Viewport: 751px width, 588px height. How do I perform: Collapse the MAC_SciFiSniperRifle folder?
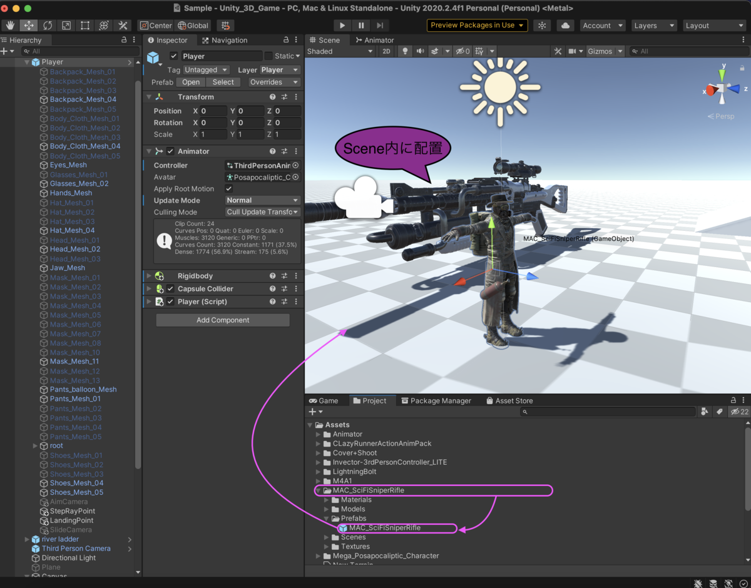(x=319, y=490)
